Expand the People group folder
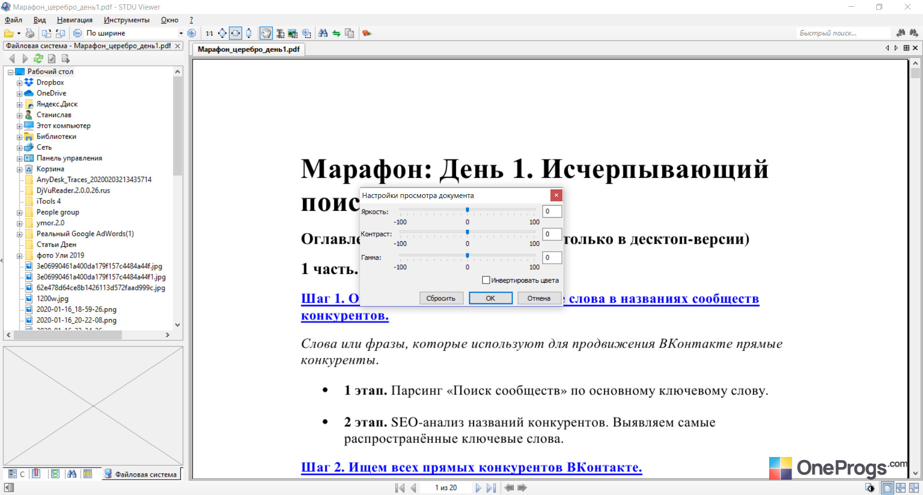923x495 pixels. pos(20,212)
